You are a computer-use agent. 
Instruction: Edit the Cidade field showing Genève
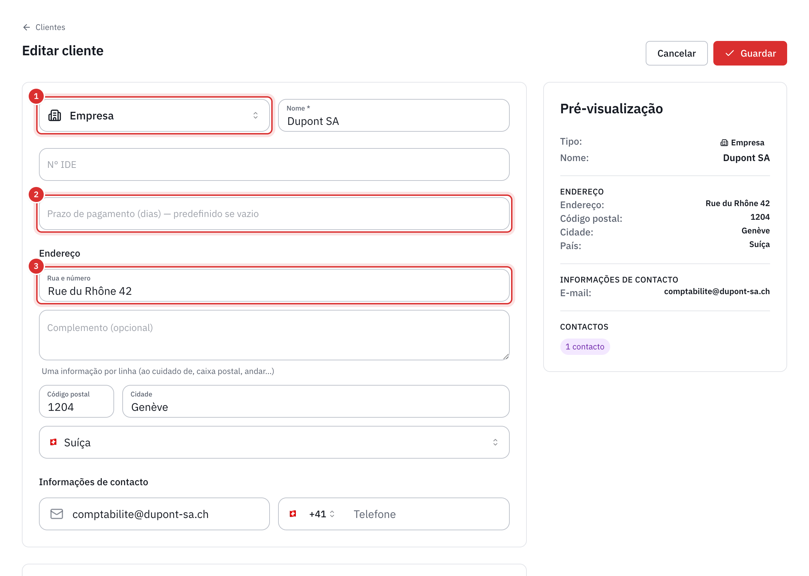[x=316, y=402]
